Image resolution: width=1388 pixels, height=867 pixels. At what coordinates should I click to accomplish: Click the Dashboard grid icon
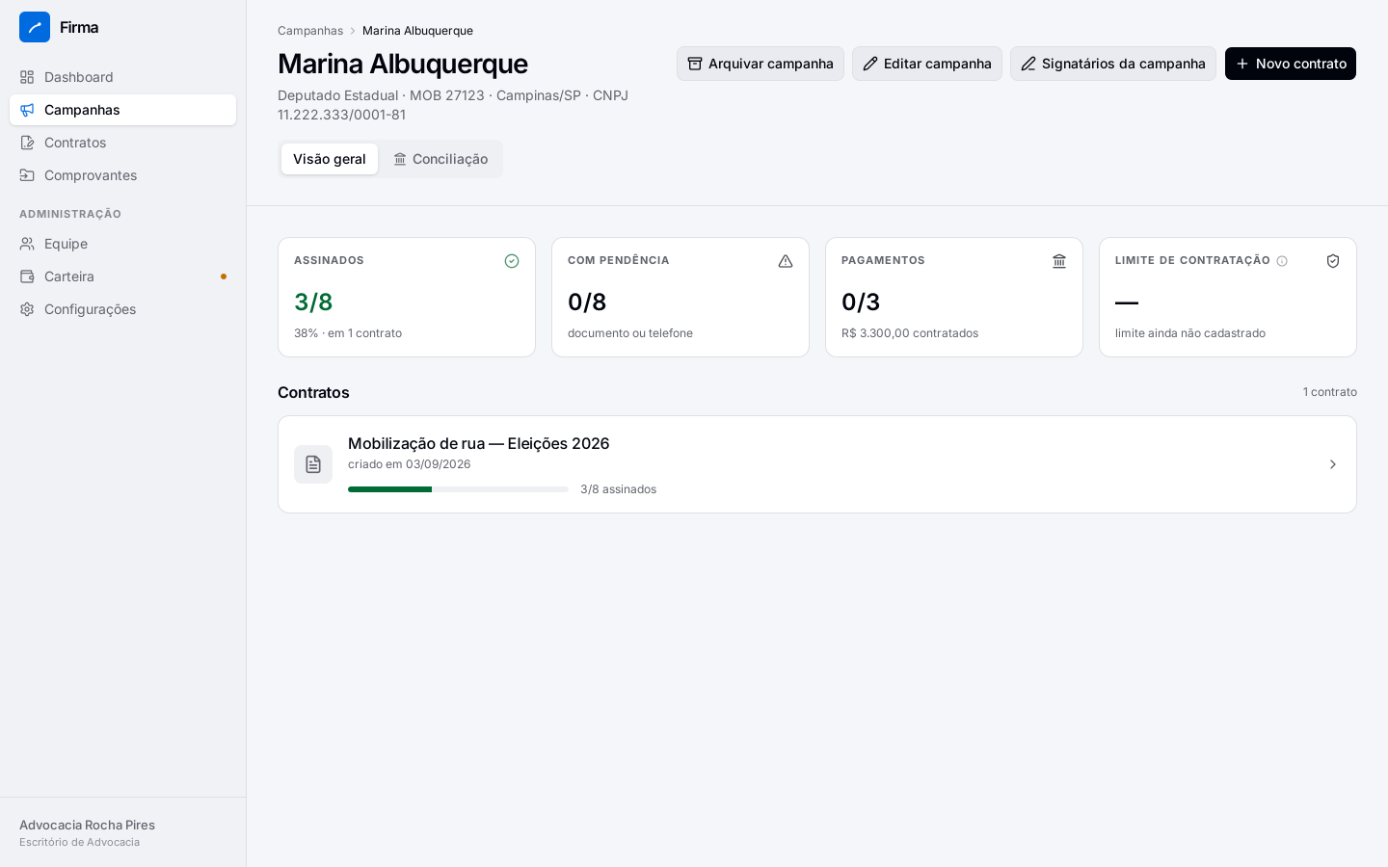click(27, 77)
